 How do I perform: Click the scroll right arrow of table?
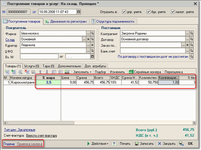pyautogui.click(x=194, y=123)
